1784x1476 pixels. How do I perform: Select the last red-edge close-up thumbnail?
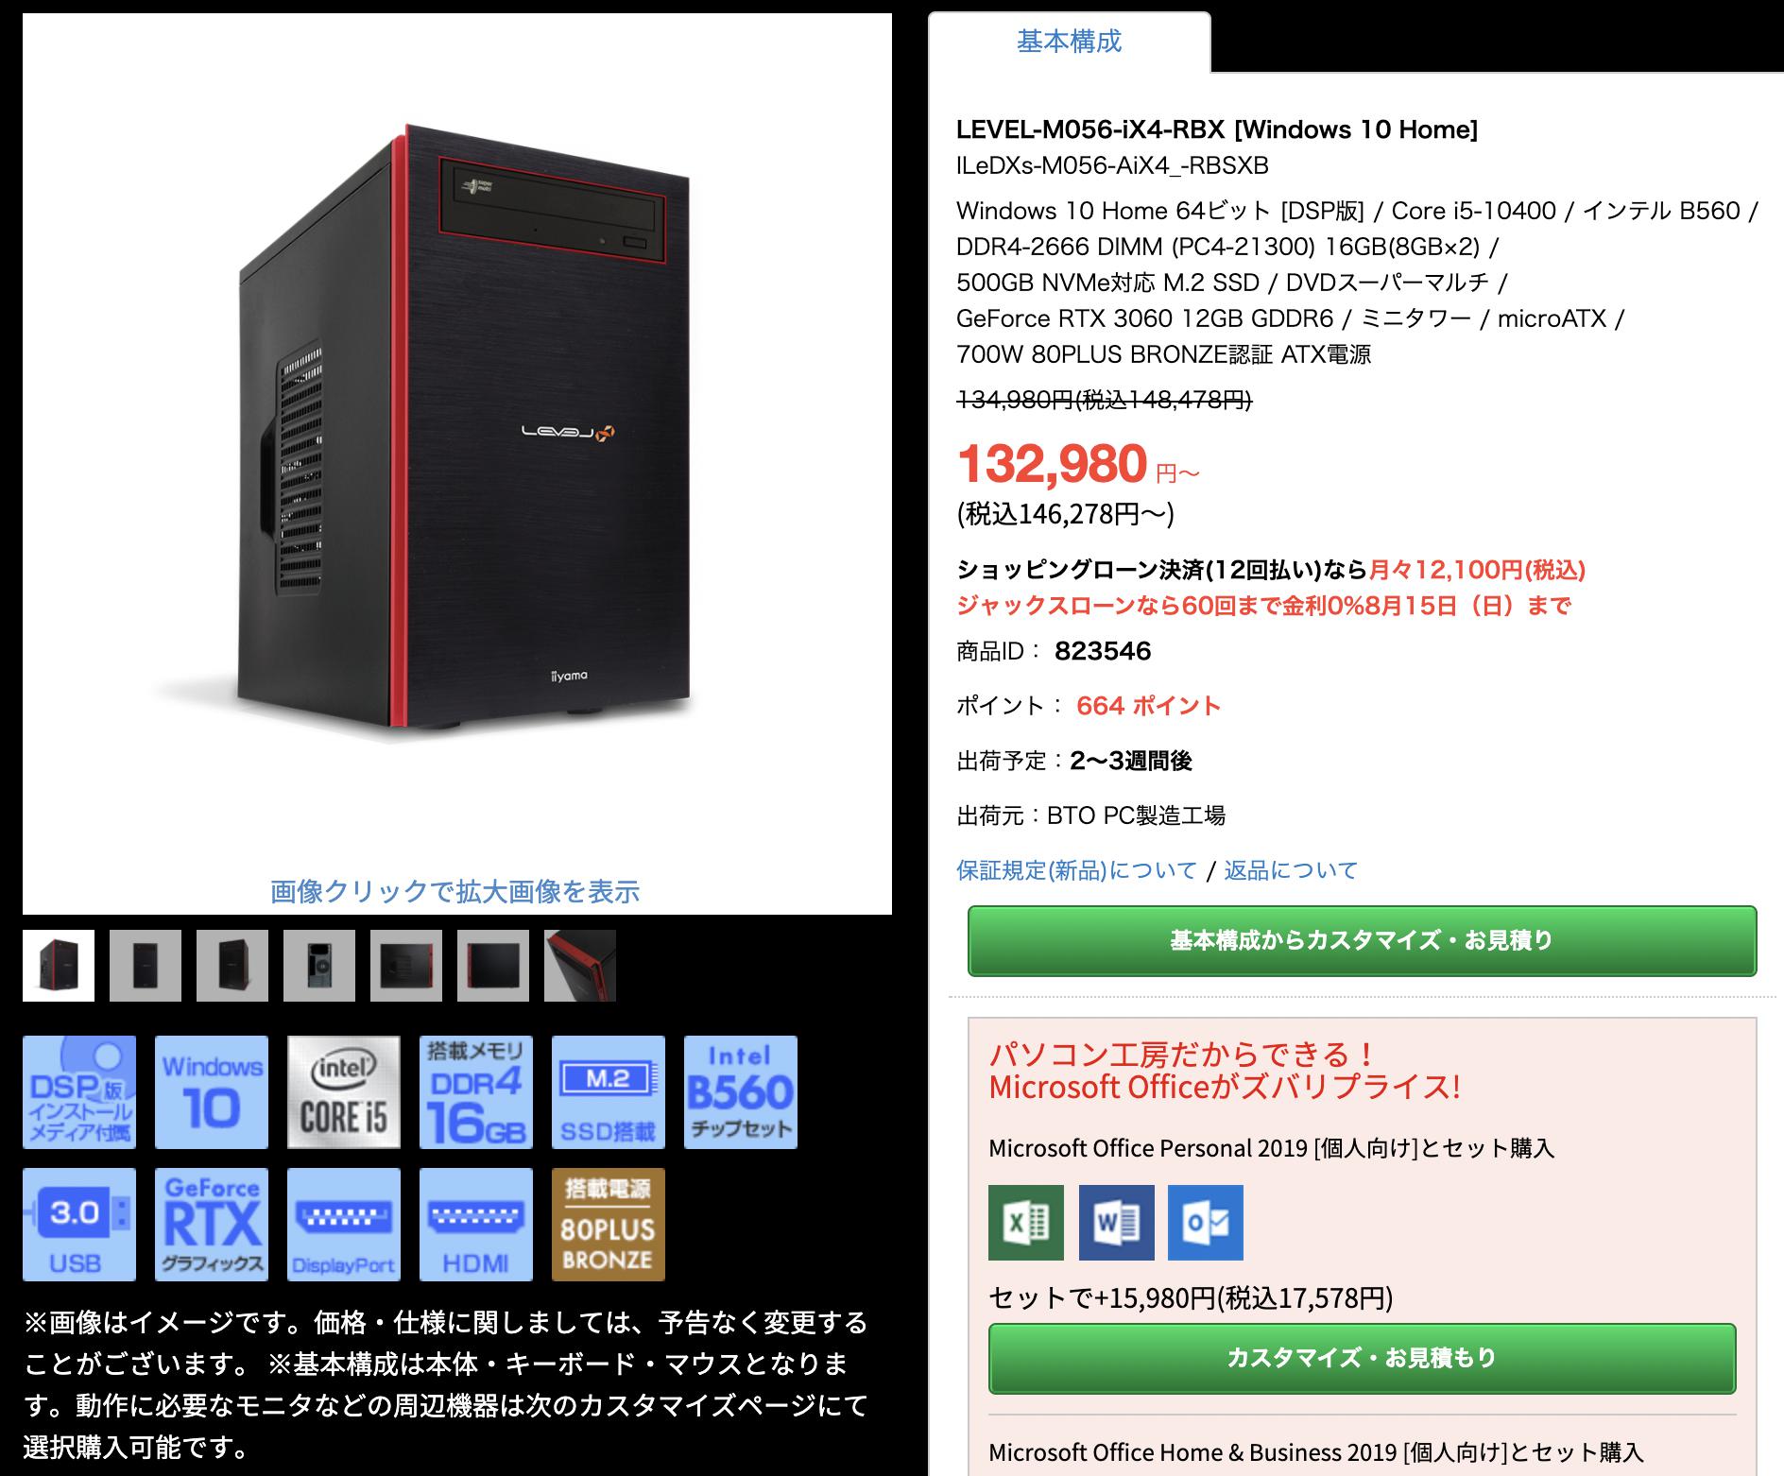(x=580, y=966)
